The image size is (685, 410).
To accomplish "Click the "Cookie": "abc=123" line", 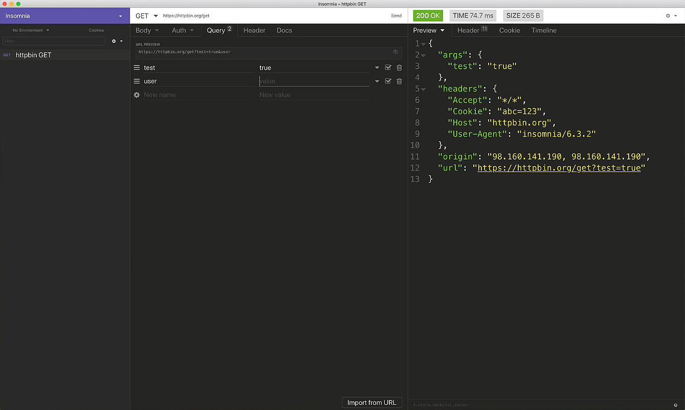I will 497,112.
